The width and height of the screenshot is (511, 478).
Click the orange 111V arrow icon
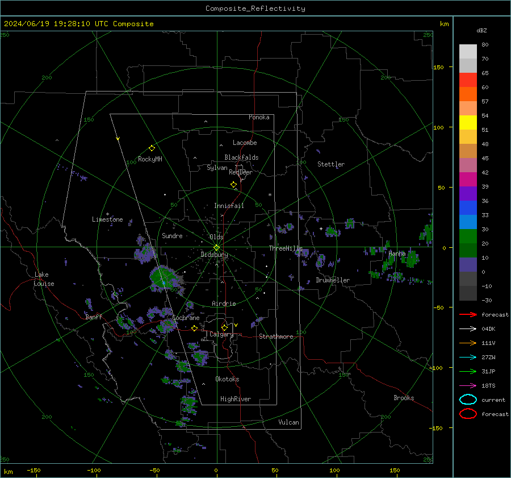coord(468,343)
